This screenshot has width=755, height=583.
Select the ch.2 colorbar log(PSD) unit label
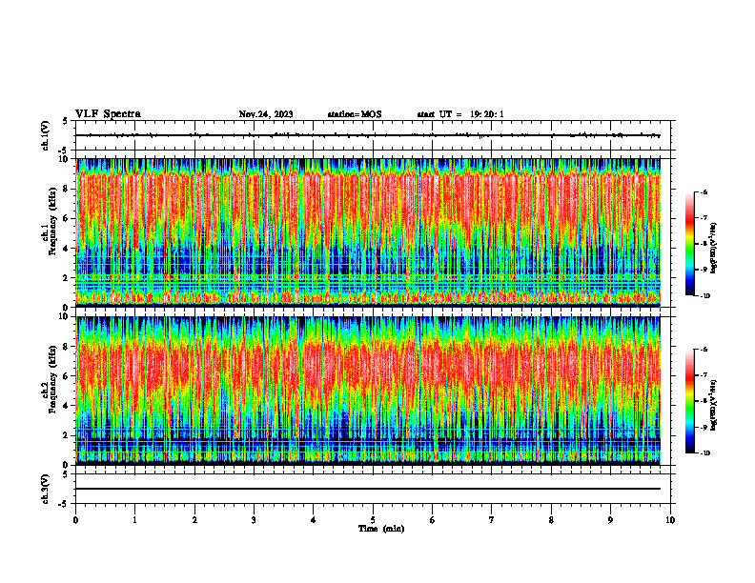click(714, 404)
